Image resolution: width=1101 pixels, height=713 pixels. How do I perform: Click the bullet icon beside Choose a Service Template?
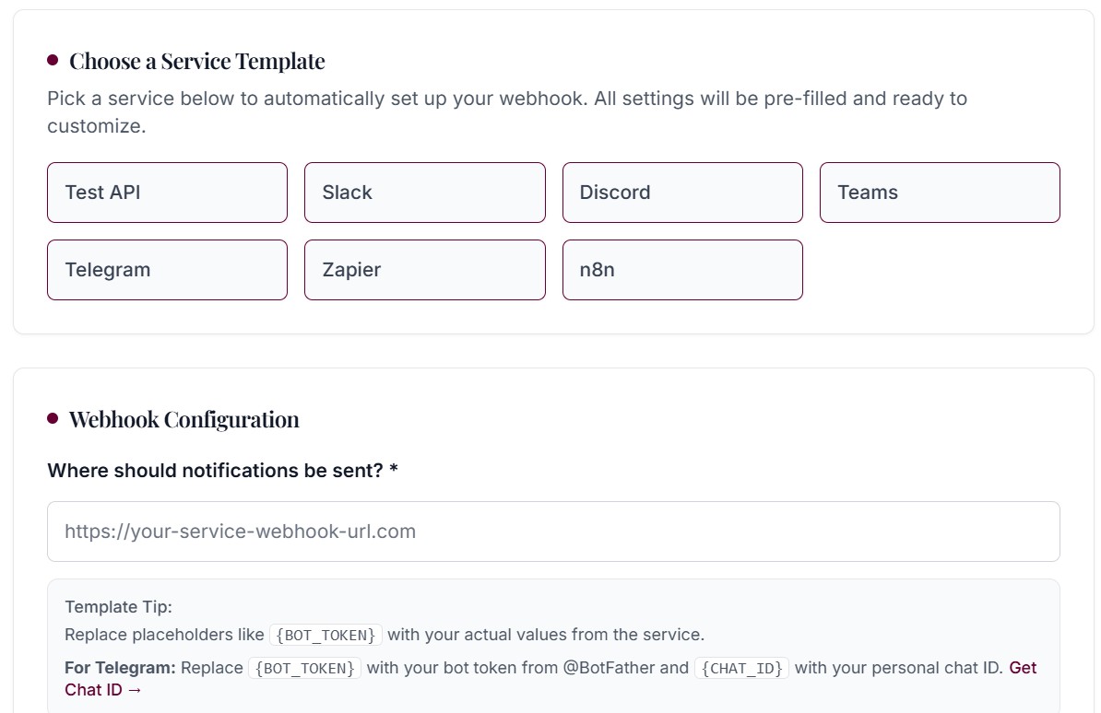click(52, 58)
